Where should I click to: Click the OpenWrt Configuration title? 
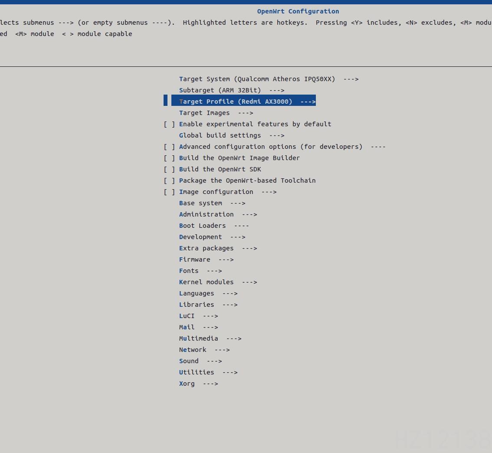click(x=298, y=12)
